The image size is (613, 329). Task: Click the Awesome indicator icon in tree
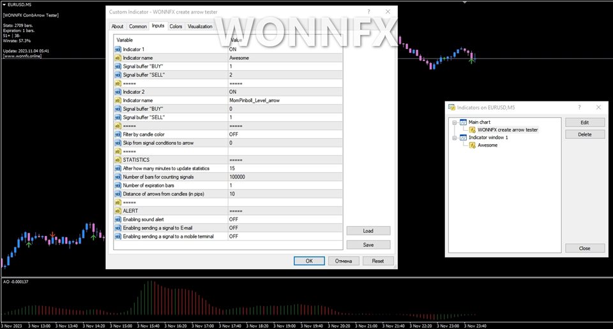(x=473, y=145)
